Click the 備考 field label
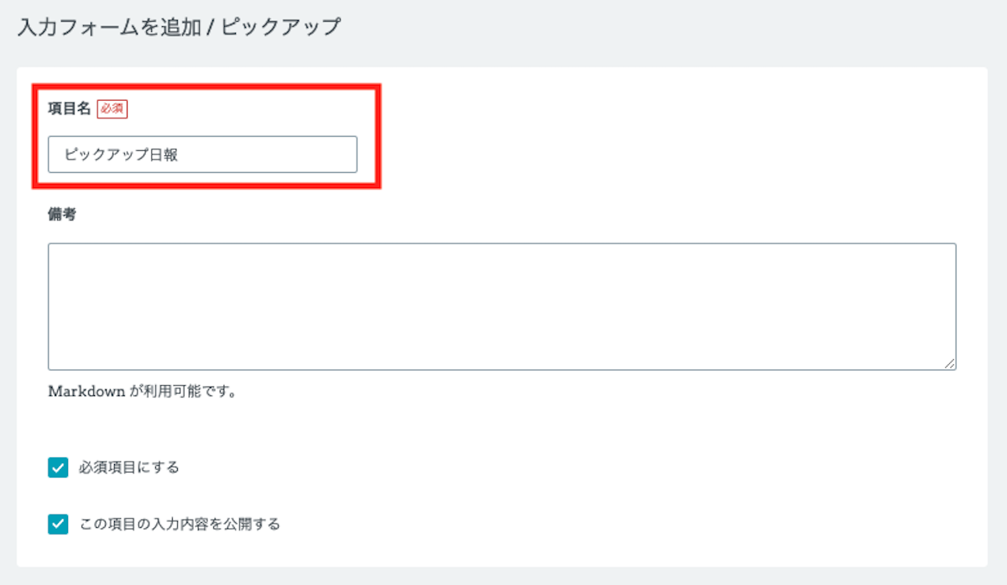The height and width of the screenshot is (585, 1007). [62, 215]
